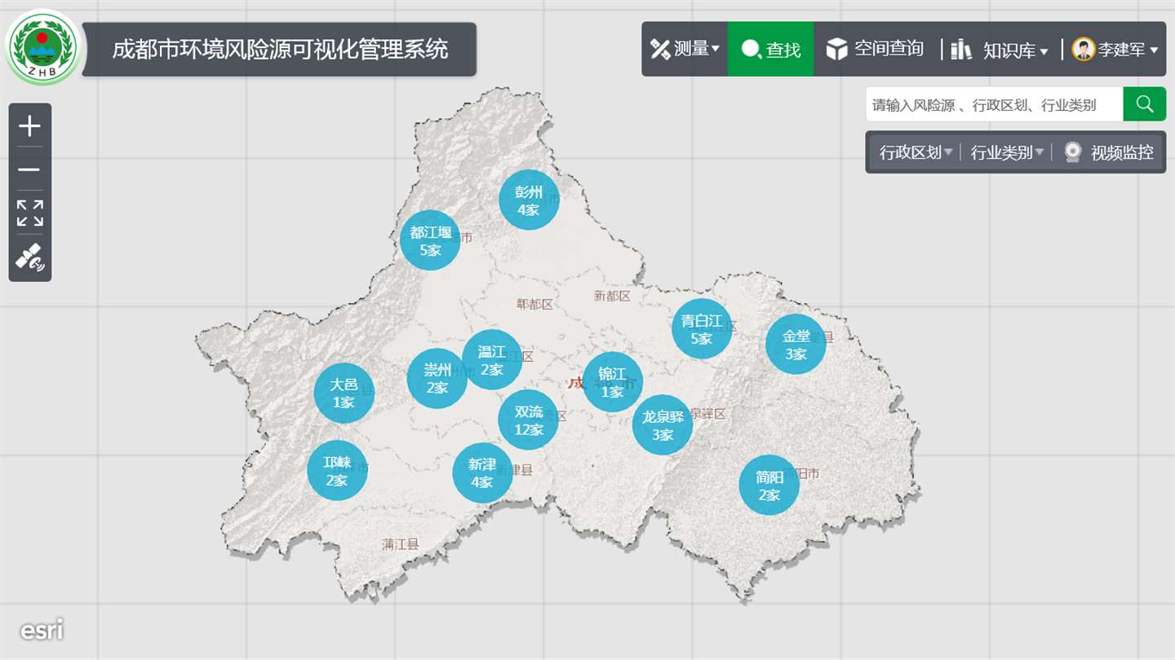Click the system title 成都市环境风险源可视化管理系统
1175x660 pixels.
click(x=280, y=49)
